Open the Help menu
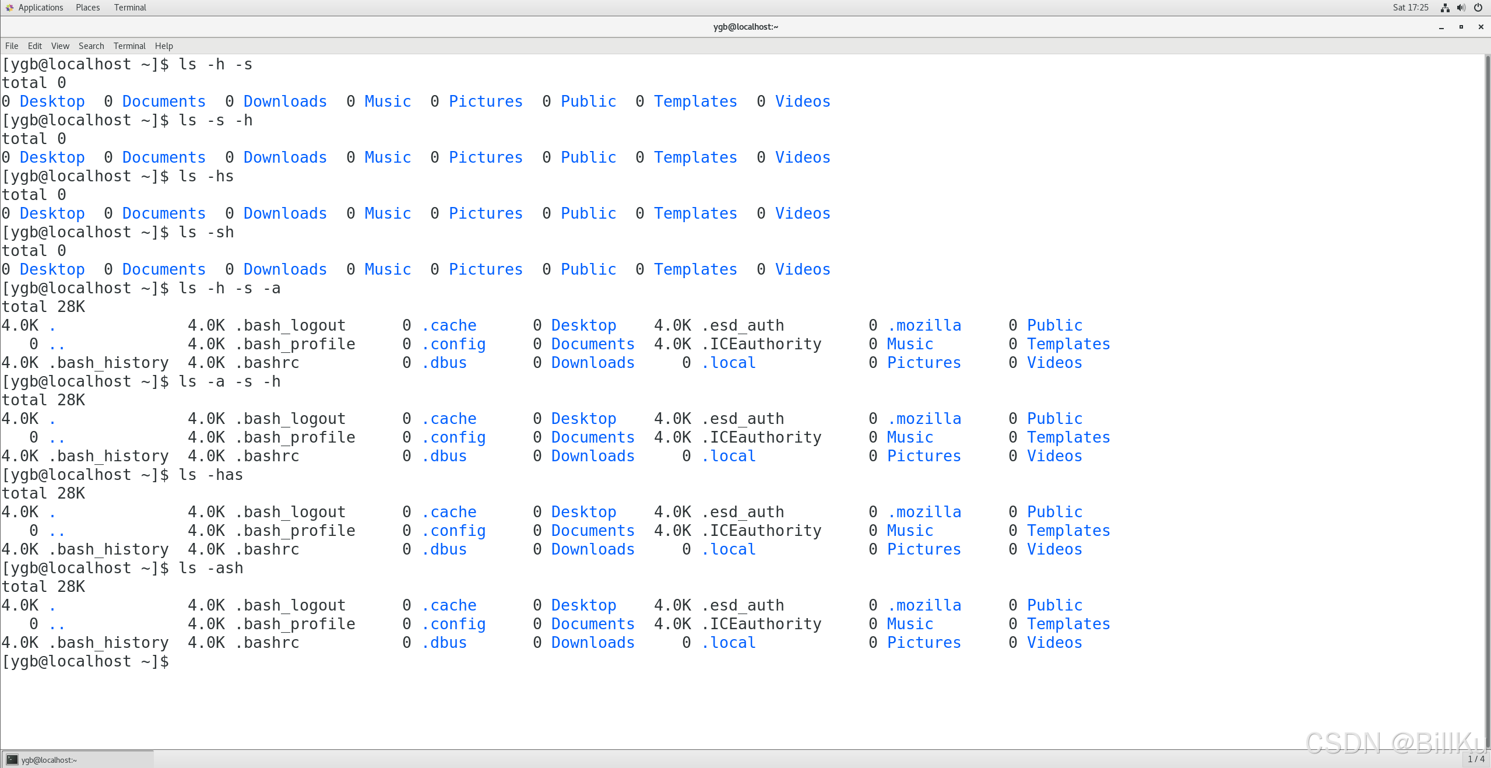1491x768 pixels. pos(164,46)
